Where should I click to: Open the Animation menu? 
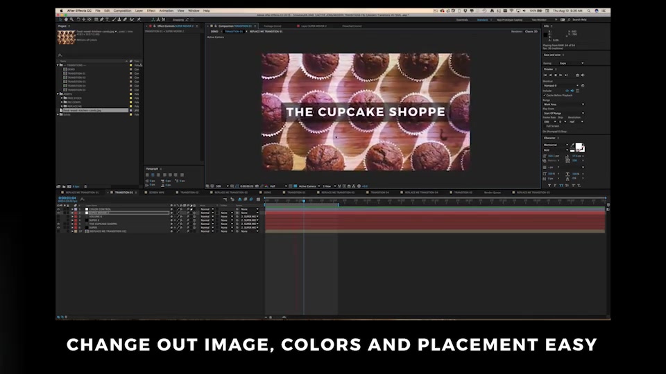[166, 10]
